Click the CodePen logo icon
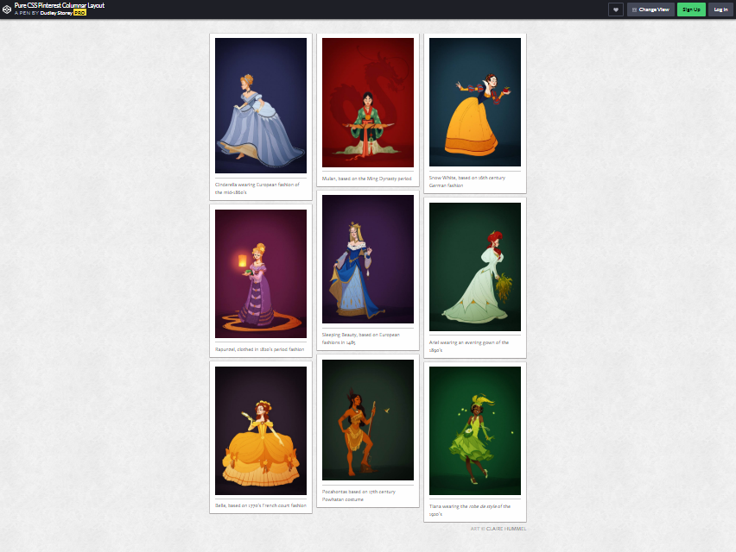The width and height of the screenshot is (736, 552). (7, 9)
